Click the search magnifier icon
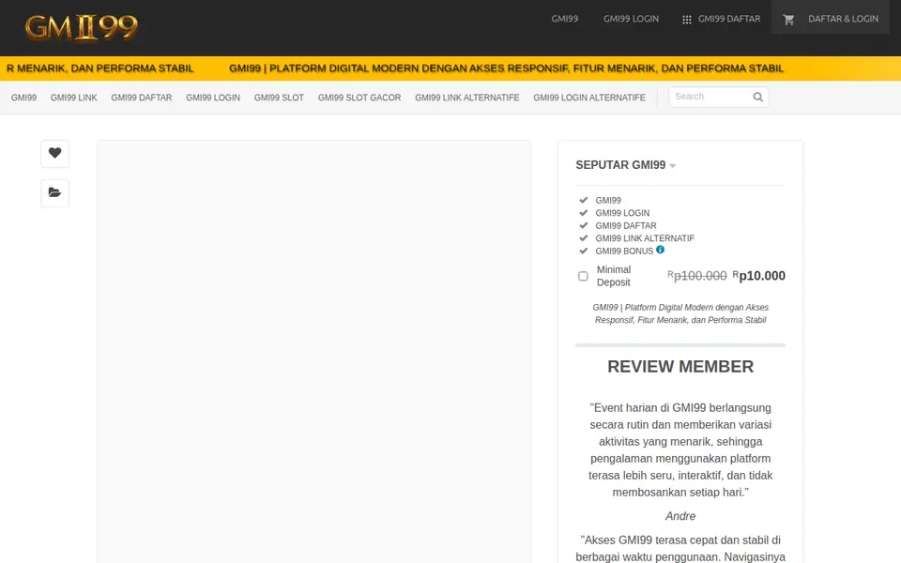Image resolution: width=901 pixels, height=563 pixels. pos(758,97)
